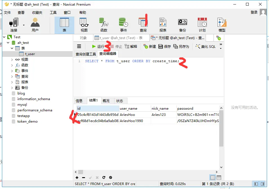
Task: Open the Backup (备份) toolbar icon
Action: [183, 25]
